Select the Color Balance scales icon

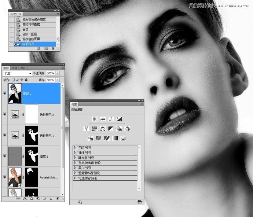(102, 129)
